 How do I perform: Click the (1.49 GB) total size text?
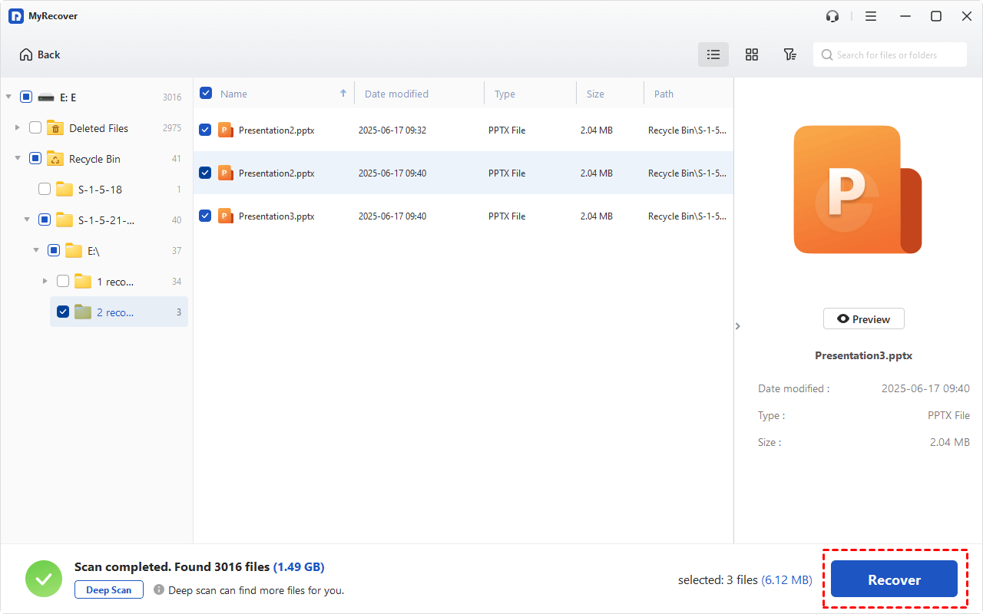299,567
